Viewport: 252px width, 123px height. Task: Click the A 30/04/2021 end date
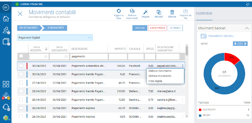click(x=56, y=28)
